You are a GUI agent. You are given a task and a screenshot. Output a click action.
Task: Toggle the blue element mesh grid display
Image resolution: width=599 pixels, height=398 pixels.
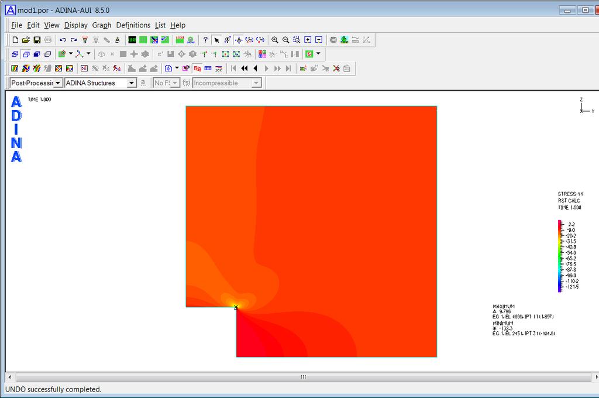click(x=208, y=68)
